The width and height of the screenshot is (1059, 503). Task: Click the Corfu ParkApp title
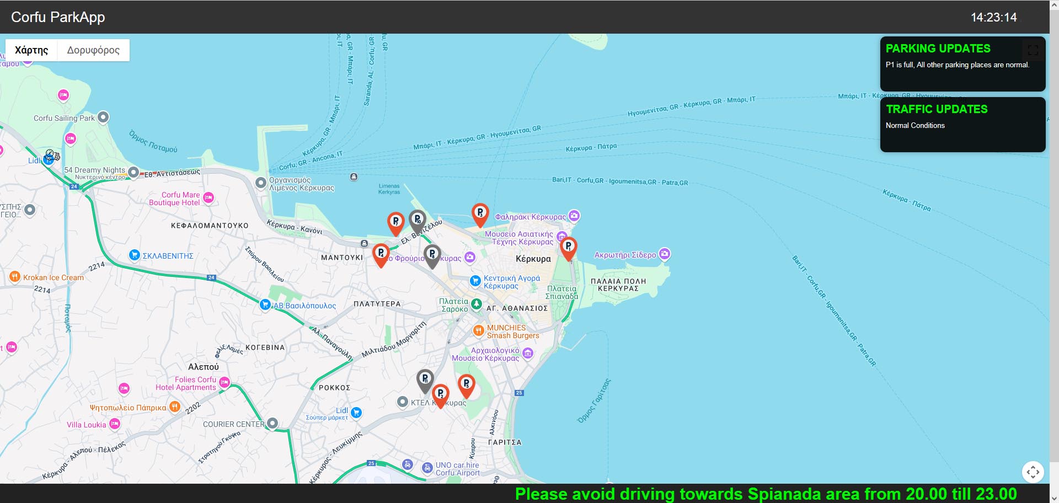click(58, 17)
